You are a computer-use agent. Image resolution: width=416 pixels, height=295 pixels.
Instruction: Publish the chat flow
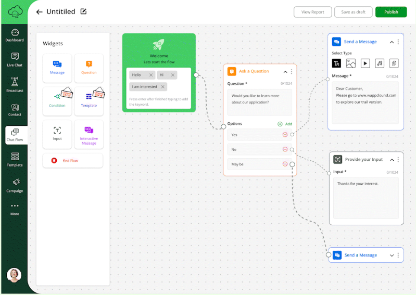click(x=391, y=12)
